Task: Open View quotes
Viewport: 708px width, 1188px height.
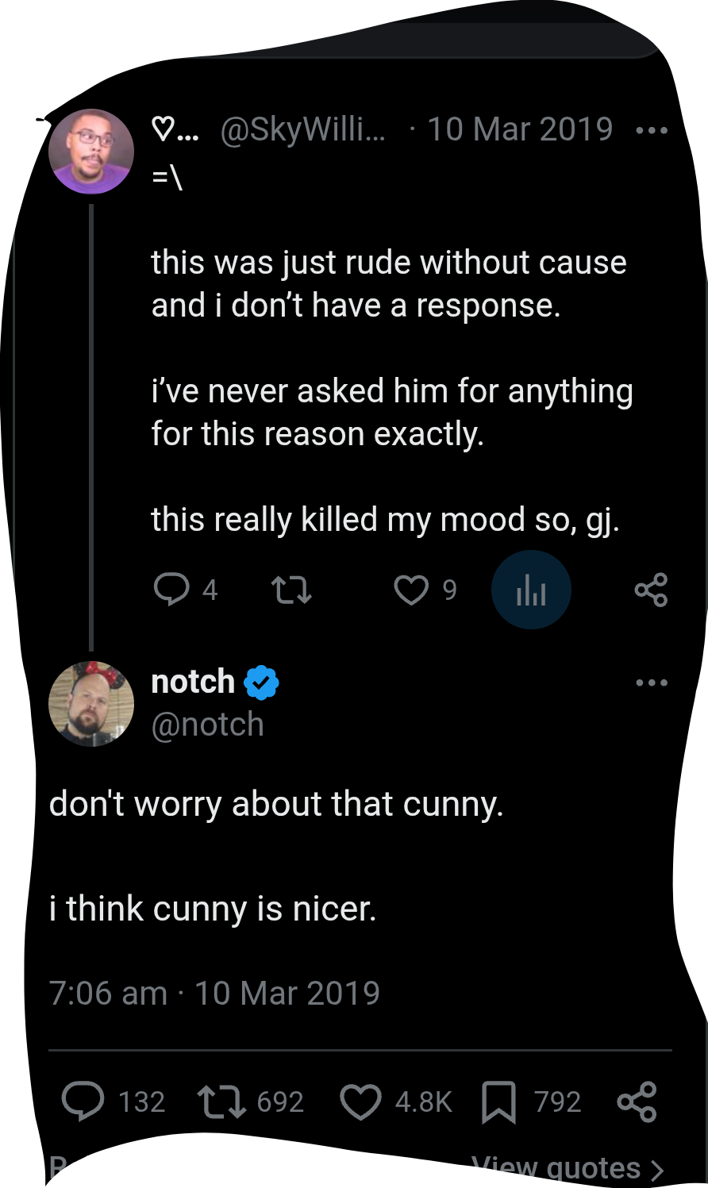Action: [567, 1168]
